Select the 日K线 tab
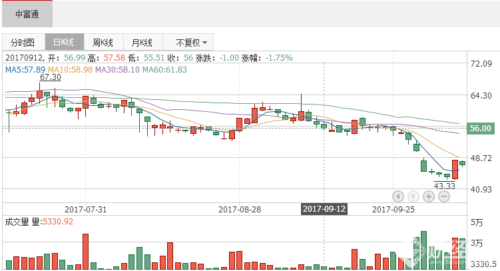 [x=65, y=42]
